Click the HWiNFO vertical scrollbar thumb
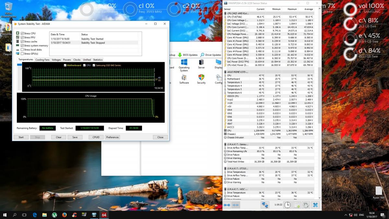This screenshot has width=389, height=219. coord(320,95)
